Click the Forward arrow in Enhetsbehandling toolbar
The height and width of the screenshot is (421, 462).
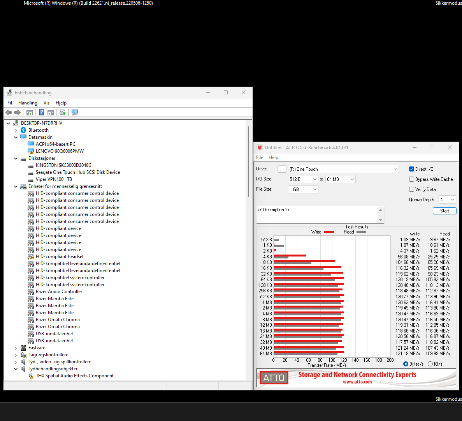tap(18, 112)
